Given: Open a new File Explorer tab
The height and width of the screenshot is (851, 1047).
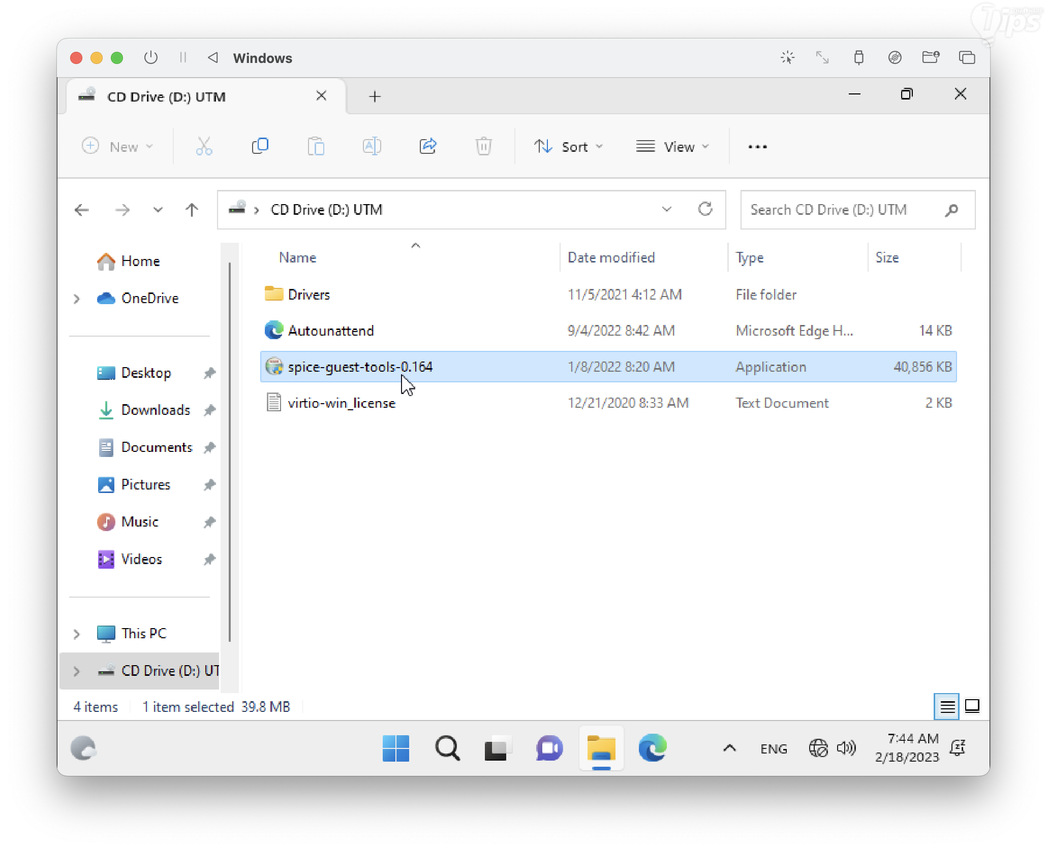Looking at the screenshot, I should pyautogui.click(x=375, y=96).
